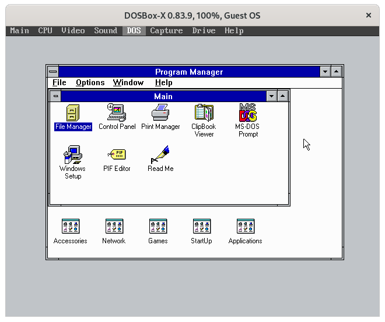Open the Window menu in Program Manager

(x=128, y=83)
